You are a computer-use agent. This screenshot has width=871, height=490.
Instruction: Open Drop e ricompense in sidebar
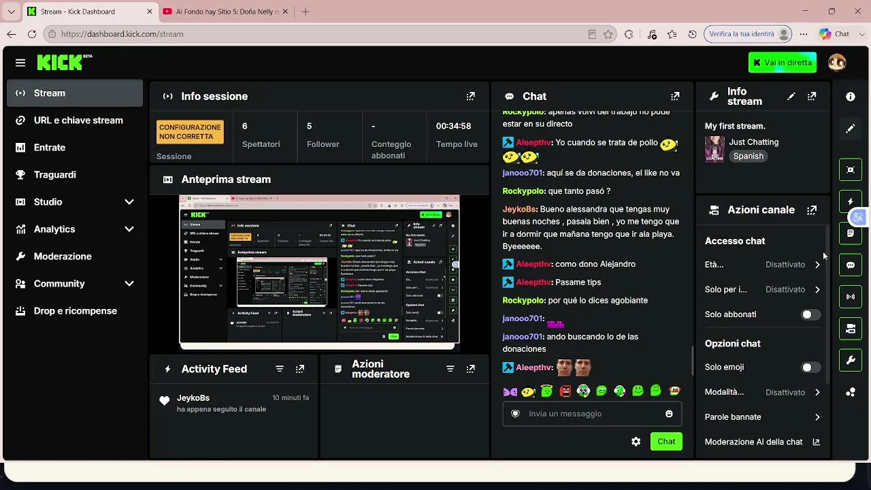75,311
